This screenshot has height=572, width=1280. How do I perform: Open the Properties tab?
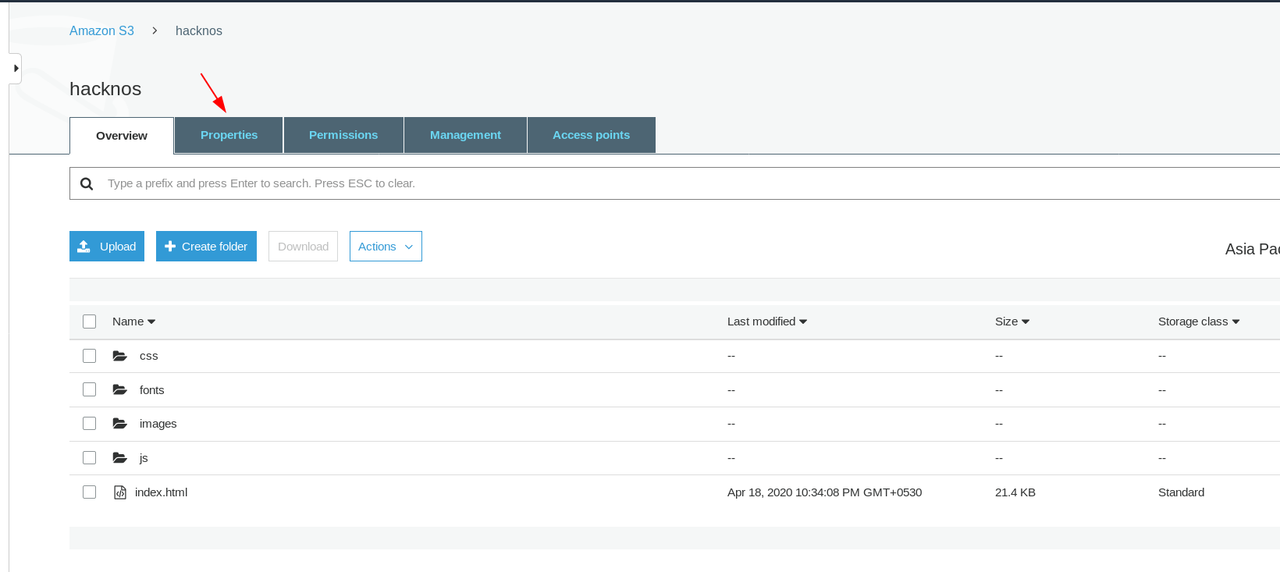(229, 135)
